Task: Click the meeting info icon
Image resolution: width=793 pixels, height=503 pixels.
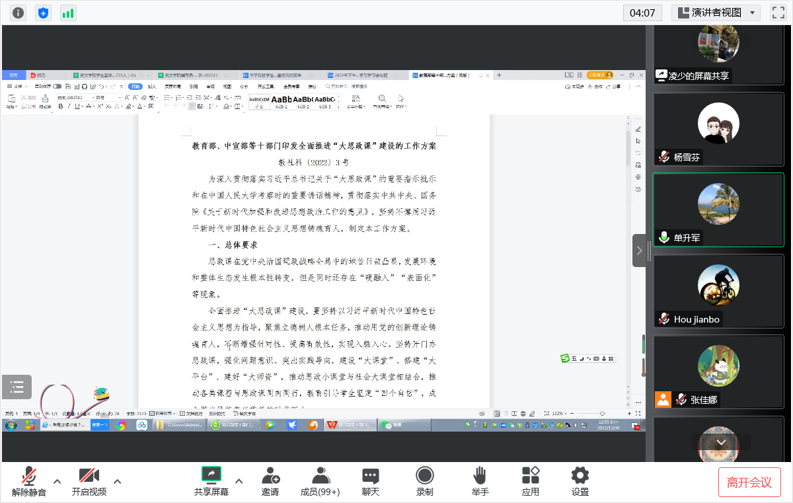Action: (19, 13)
